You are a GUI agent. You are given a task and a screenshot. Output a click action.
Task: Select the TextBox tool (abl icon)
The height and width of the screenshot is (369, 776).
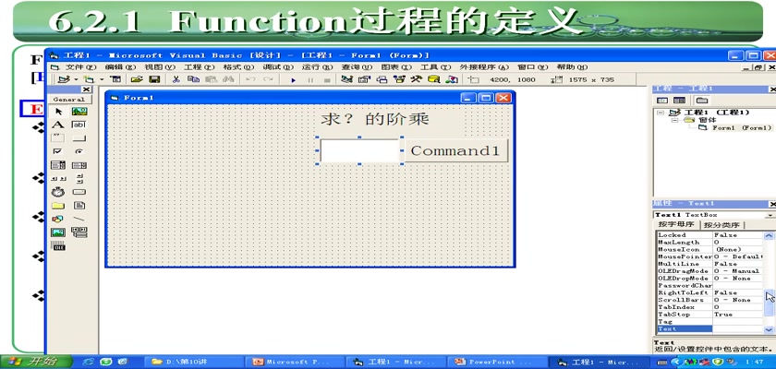[x=79, y=125]
